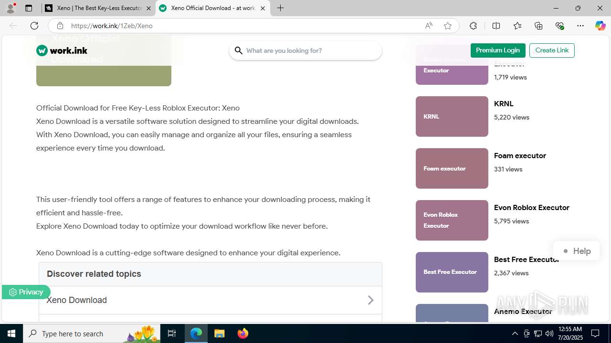Click the Anemo Executor title
Viewport: 611px width, 343px height.
pos(523,312)
